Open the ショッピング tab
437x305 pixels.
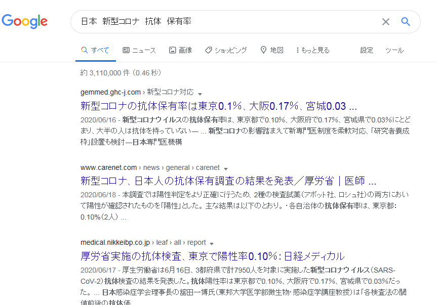tap(226, 50)
